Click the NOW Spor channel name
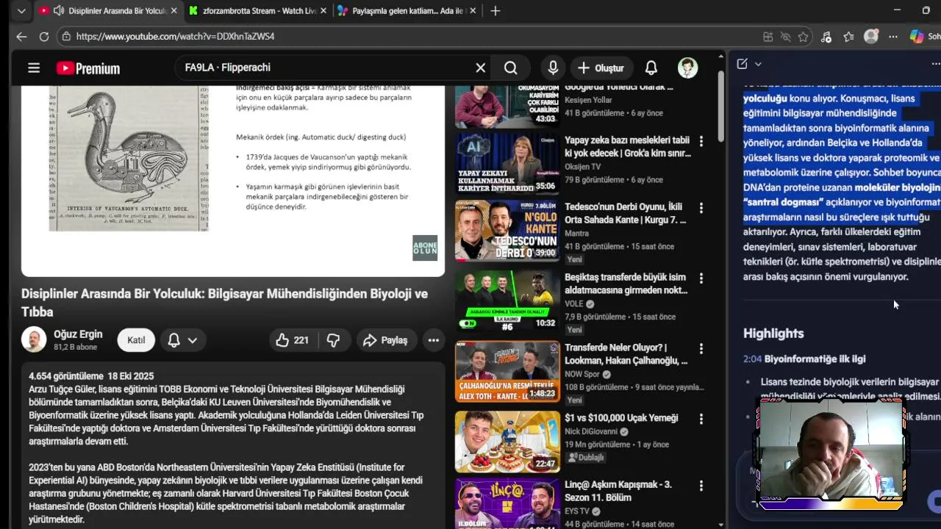941x529 pixels. [x=582, y=374]
